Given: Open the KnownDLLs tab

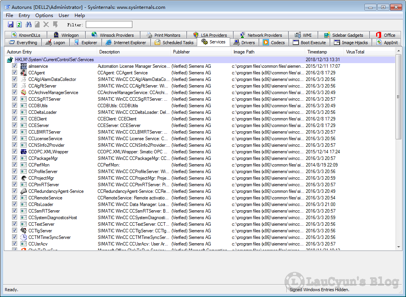Looking at the screenshot, I should 26,35.
